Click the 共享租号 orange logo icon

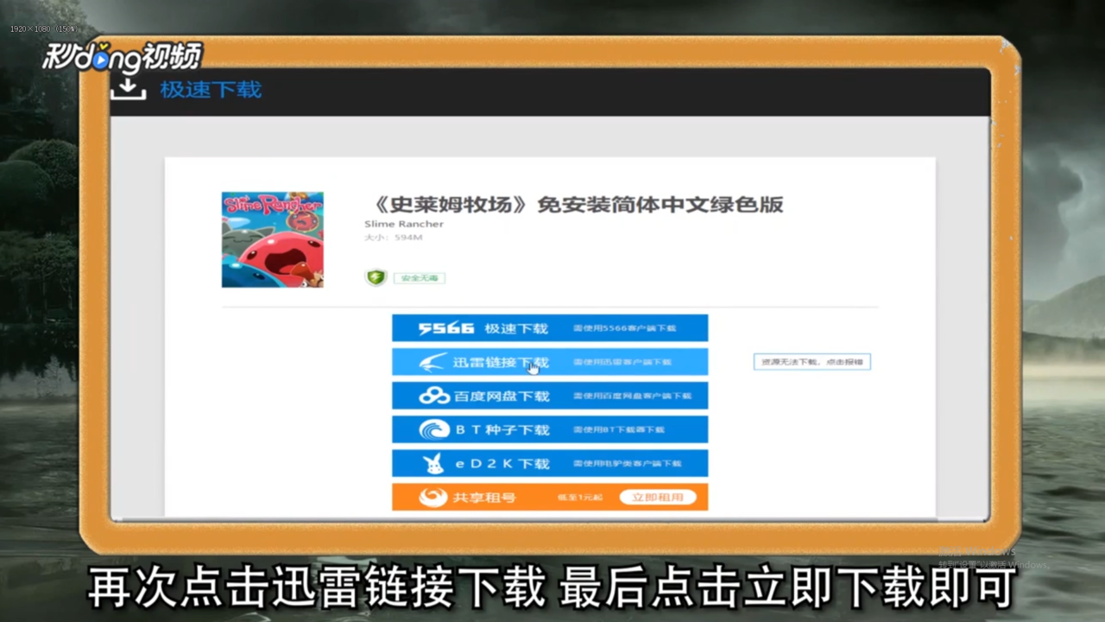[433, 498]
